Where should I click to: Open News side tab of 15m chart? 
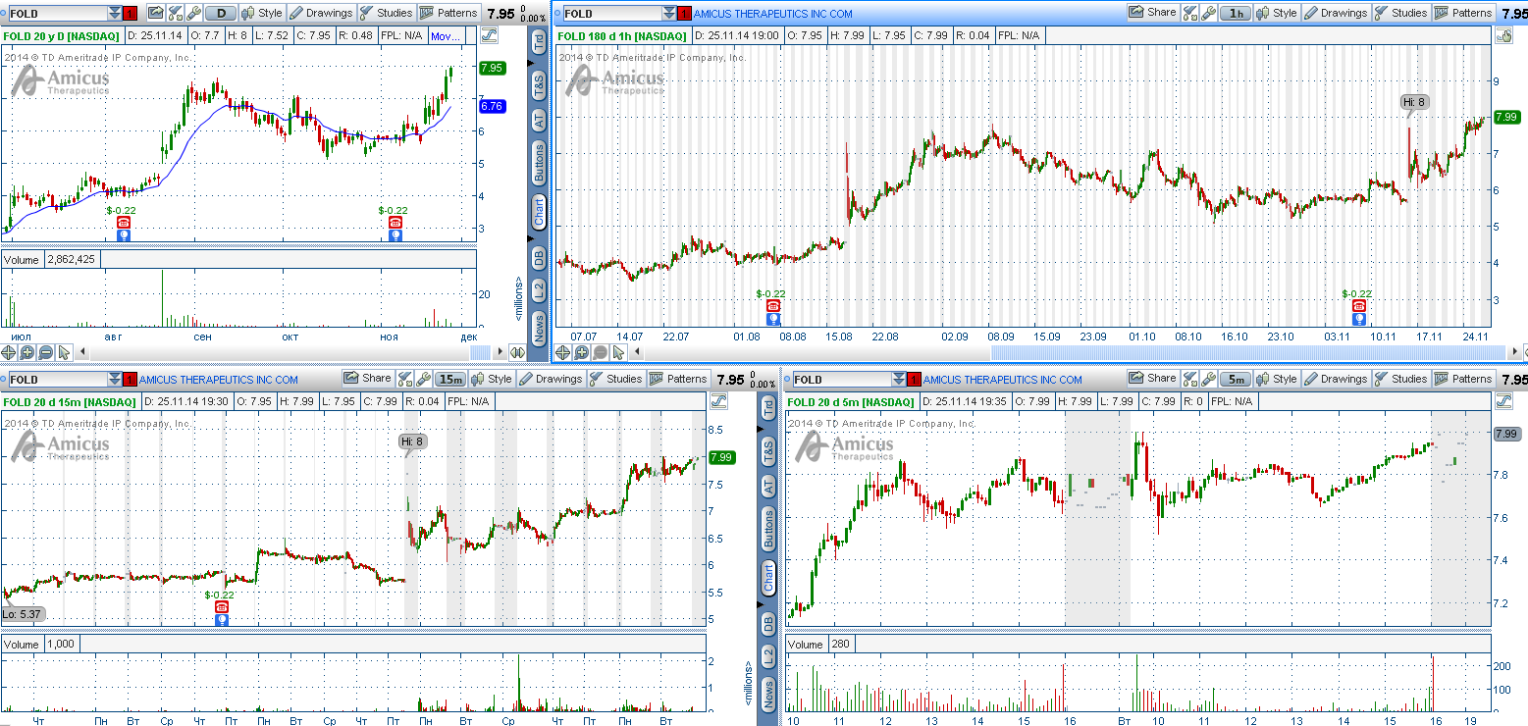(x=767, y=694)
